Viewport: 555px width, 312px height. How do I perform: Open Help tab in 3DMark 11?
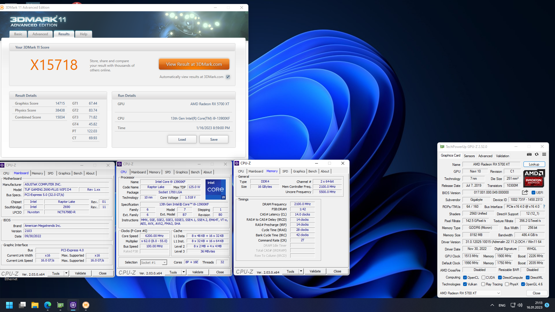pyautogui.click(x=84, y=34)
